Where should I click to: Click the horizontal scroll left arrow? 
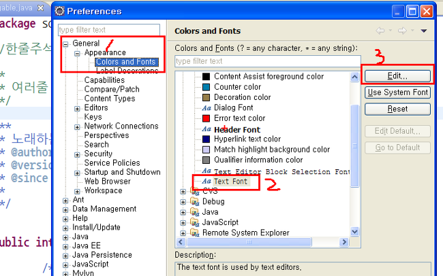tap(181, 242)
